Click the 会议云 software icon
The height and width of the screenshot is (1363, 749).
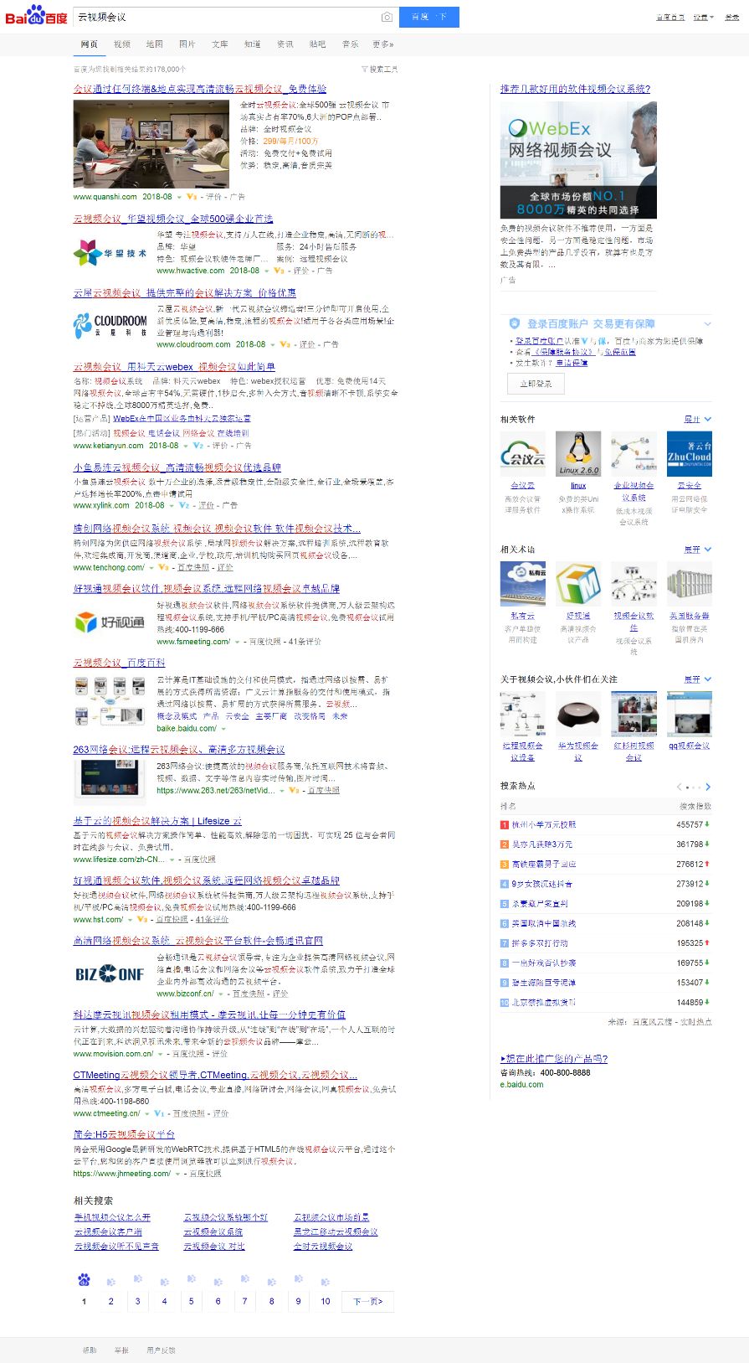[523, 454]
